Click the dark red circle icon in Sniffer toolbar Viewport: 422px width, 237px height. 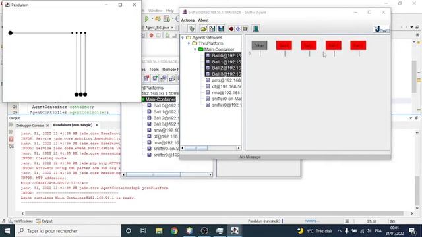point(231,29)
